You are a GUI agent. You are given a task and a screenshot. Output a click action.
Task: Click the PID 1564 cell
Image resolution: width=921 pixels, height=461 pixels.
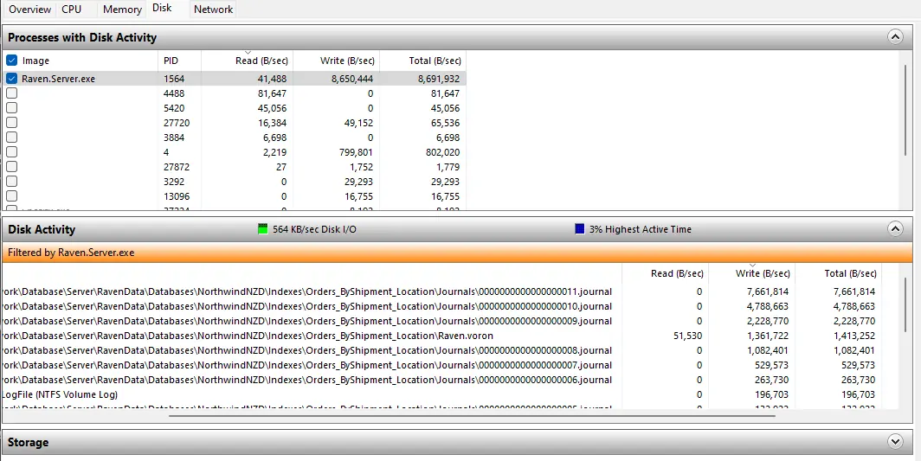click(175, 79)
